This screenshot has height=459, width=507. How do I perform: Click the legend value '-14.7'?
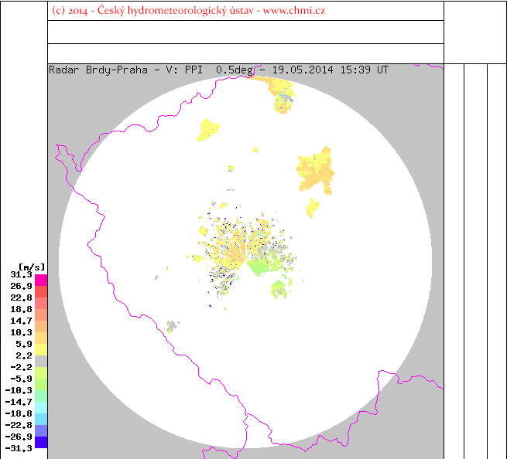coord(19,402)
